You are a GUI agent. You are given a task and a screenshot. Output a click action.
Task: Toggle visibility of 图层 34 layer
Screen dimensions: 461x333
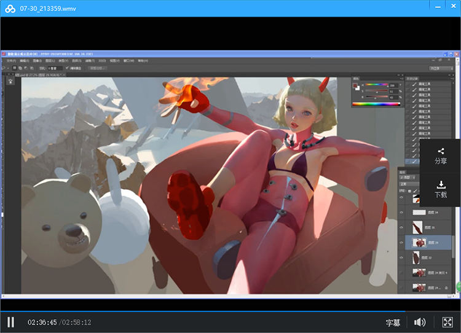point(401,212)
